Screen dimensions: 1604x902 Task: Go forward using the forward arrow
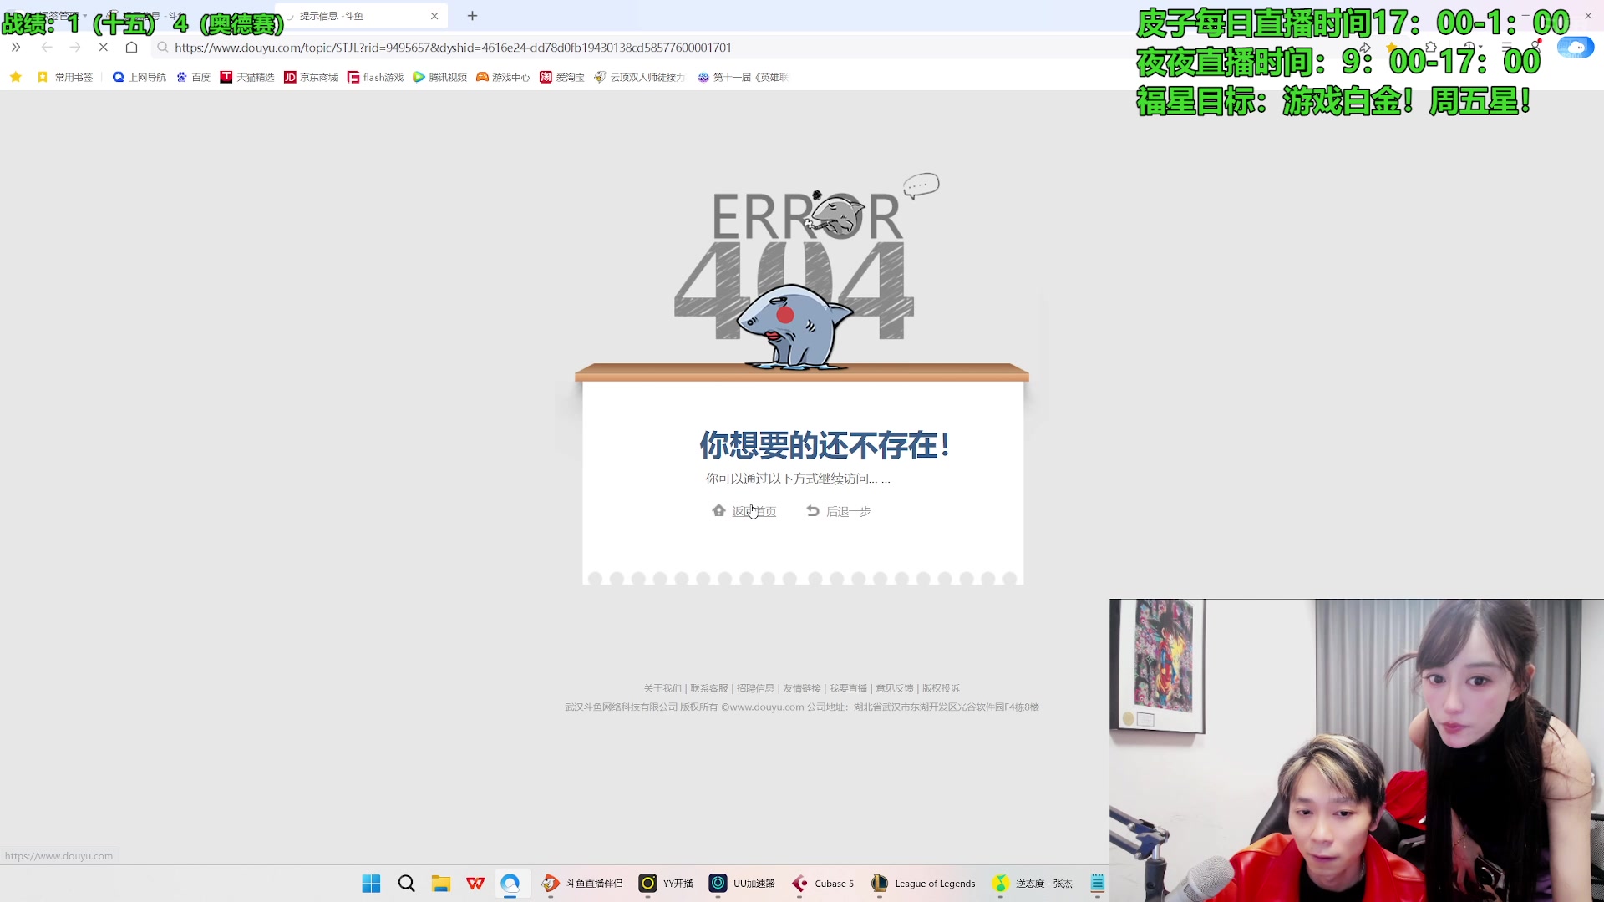point(75,48)
